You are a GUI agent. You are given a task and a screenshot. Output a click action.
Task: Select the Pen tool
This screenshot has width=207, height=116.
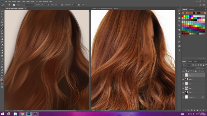click(2, 62)
